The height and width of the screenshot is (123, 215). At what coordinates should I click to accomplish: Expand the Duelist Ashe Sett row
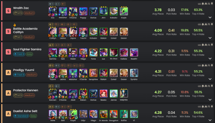(210, 120)
